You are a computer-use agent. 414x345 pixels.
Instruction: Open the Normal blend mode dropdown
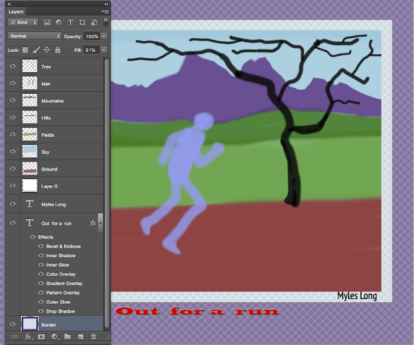(x=34, y=36)
